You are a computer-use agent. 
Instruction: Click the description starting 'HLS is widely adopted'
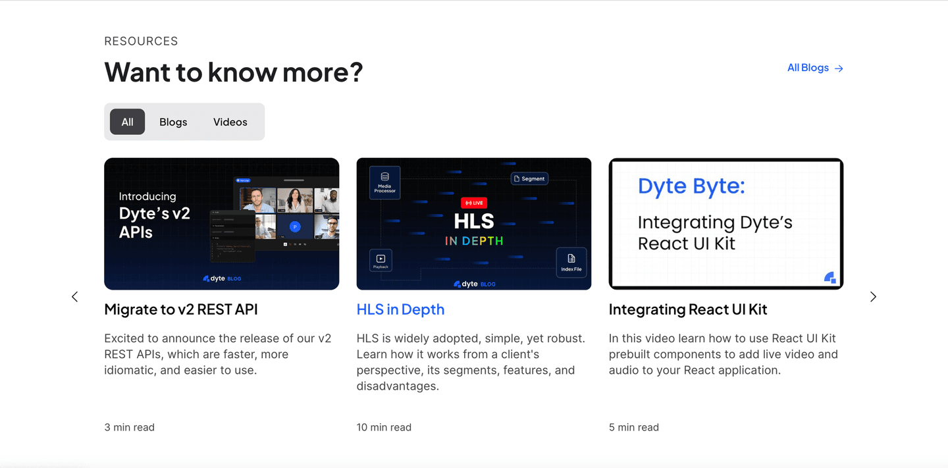coord(471,362)
